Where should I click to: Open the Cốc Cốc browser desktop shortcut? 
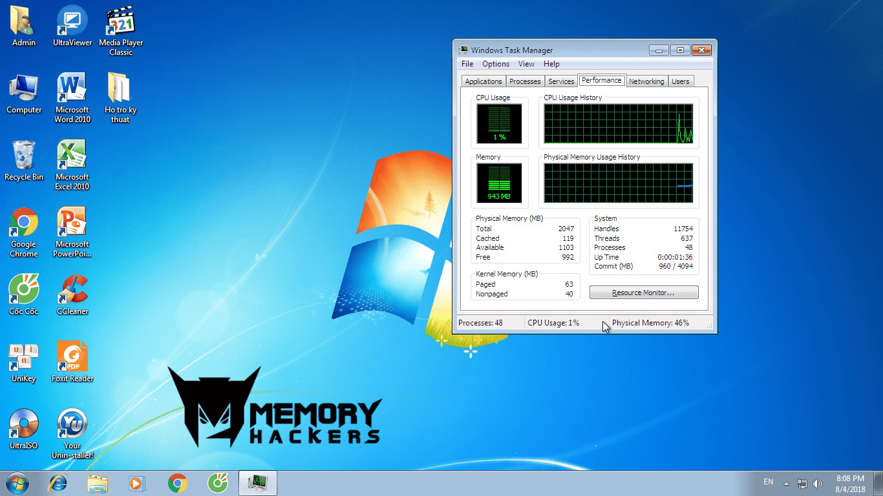coord(24,295)
